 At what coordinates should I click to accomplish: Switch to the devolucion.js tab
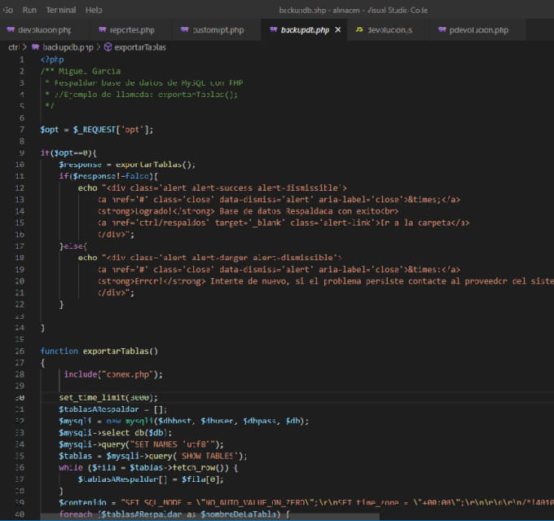coord(389,30)
